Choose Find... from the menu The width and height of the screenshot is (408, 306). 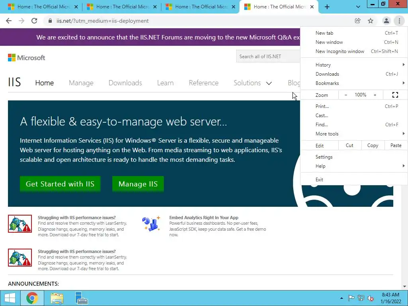354,125
